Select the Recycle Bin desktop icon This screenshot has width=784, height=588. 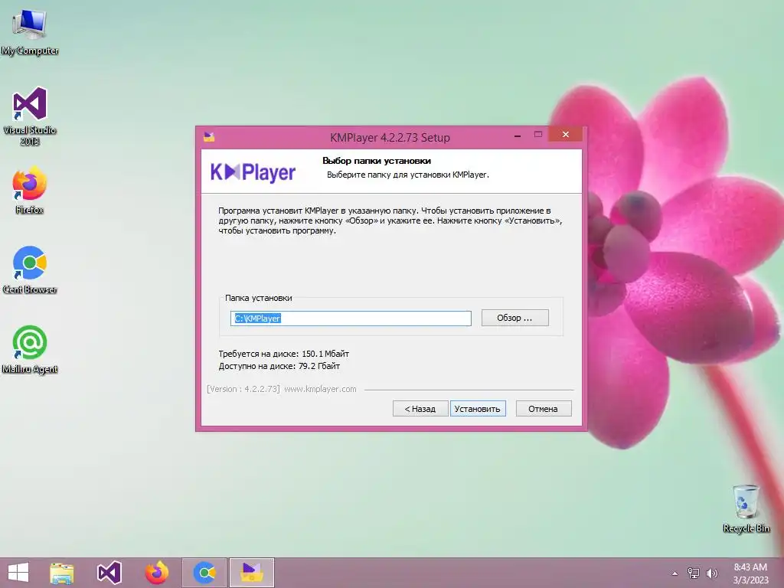click(746, 508)
